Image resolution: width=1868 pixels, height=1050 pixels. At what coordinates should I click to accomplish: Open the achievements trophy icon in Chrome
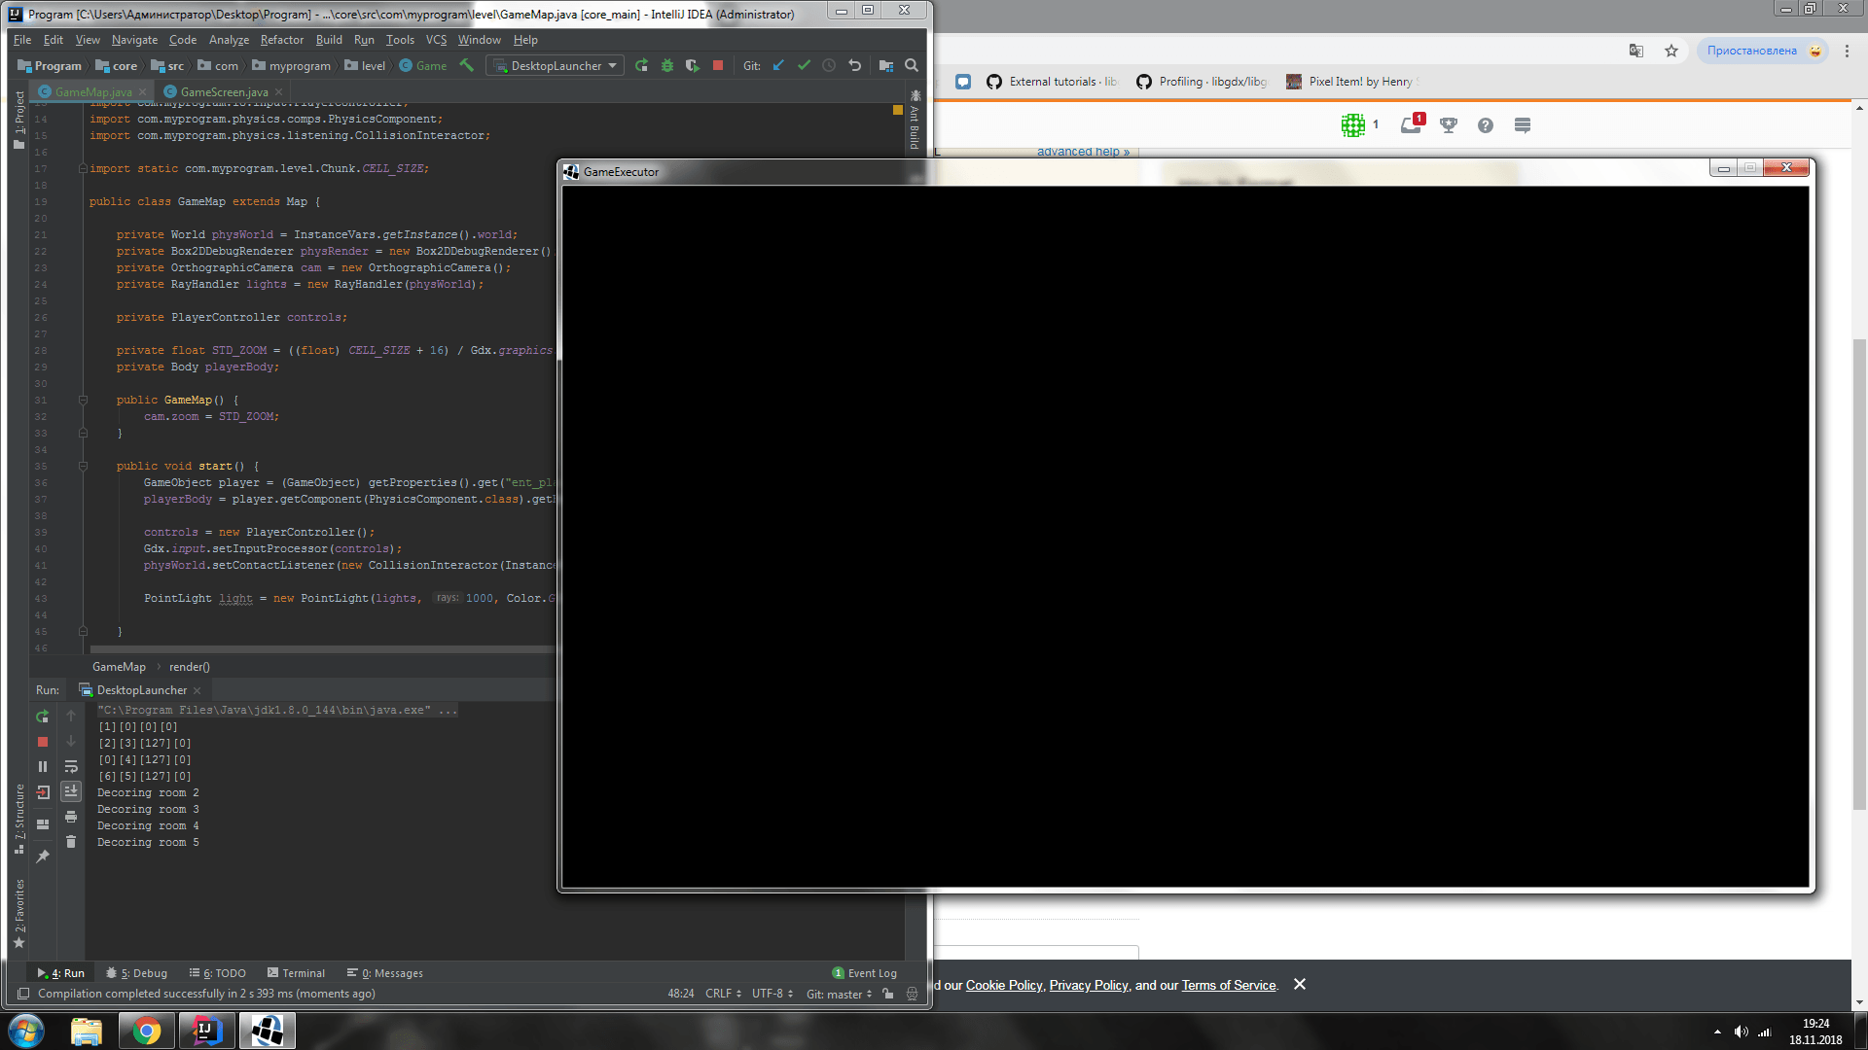[1449, 125]
